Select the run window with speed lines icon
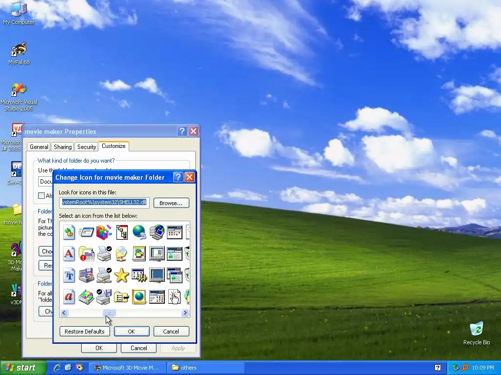Image resolution: width=501 pixels, height=375 pixels. (86, 232)
